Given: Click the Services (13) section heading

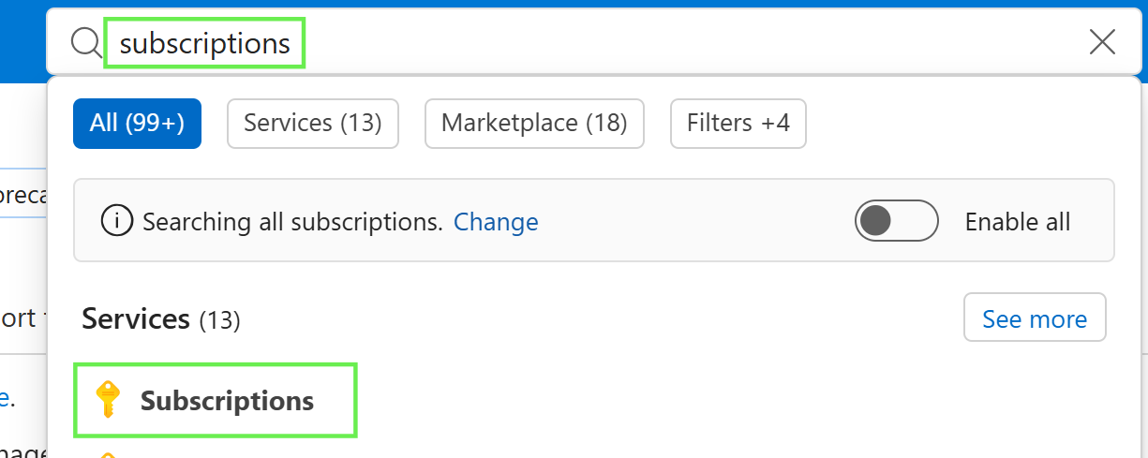Looking at the screenshot, I should pyautogui.click(x=161, y=318).
